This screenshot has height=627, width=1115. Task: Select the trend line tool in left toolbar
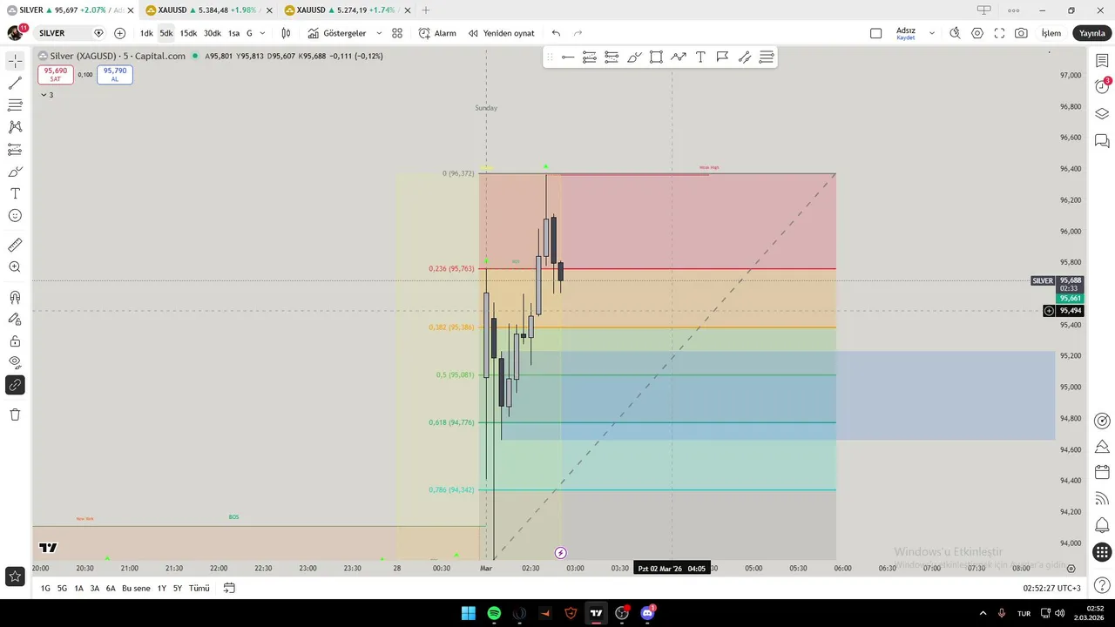click(x=15, y=84)
